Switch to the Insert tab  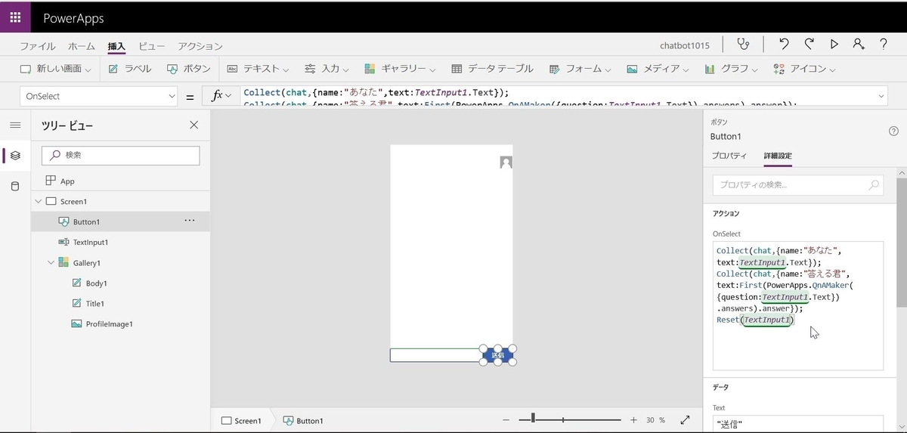click(116, 46)
